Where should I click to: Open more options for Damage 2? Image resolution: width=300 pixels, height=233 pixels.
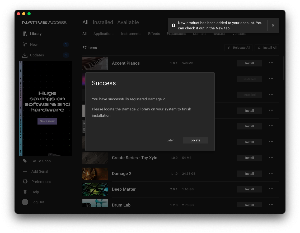(x=271, y=173)
